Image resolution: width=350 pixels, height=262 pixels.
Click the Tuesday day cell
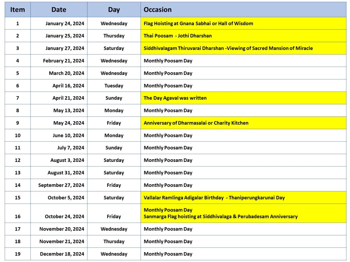tap(114, 86)
